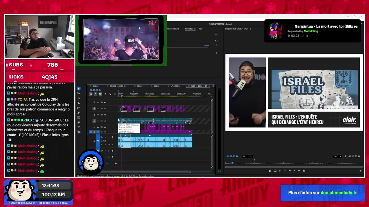This screenshot has height=207, width=369.
Task: Toggle the A1 track targeting button
Action: tap(98, 141)
